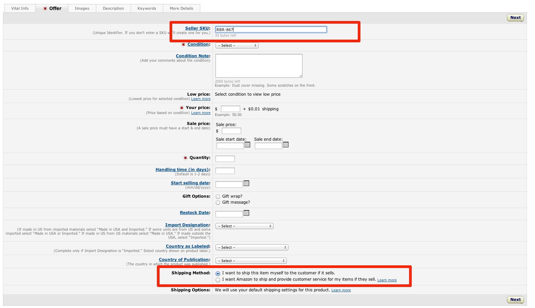Open calendar picker for Sale start date
Viewport: 535px width, 308px height.
coord(247,145)
